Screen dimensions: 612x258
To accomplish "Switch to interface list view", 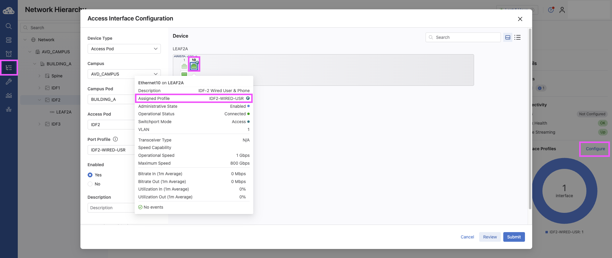I will pyautogui.click(x=517, y=37).
